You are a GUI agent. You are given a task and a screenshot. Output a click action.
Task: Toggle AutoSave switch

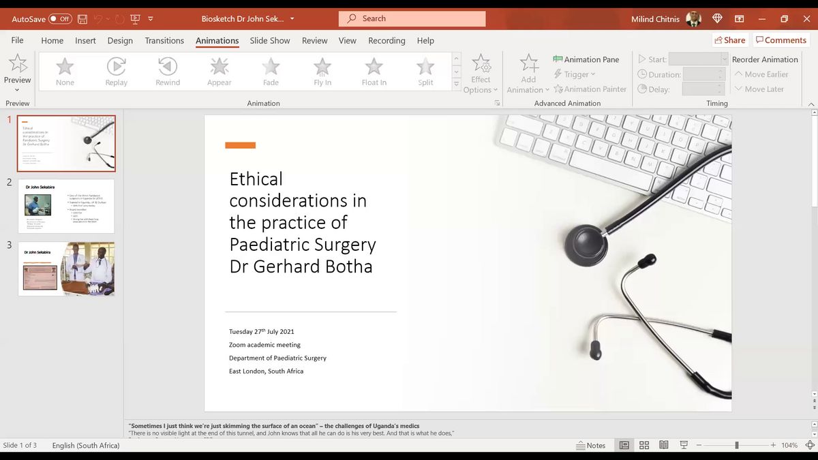[60, 19]
